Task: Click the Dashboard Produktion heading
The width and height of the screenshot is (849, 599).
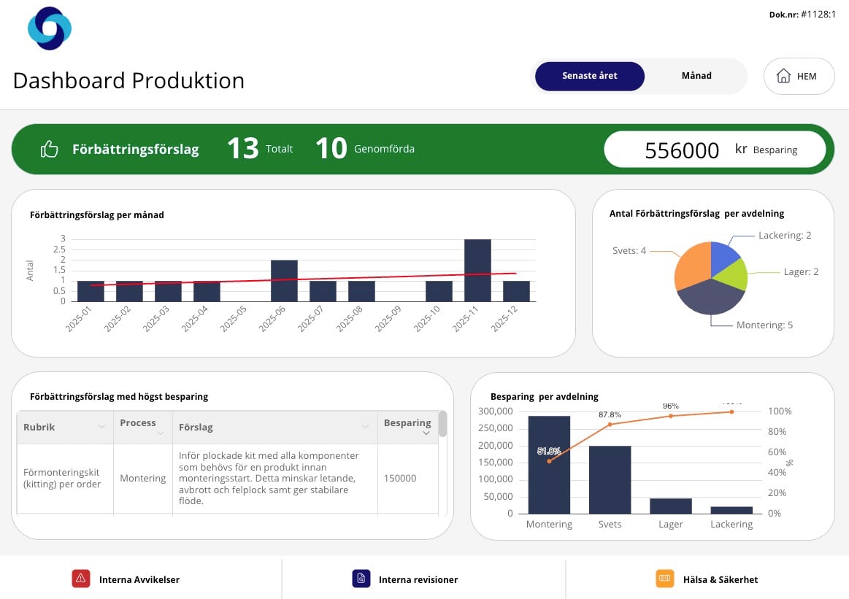Action: (129, 81)
